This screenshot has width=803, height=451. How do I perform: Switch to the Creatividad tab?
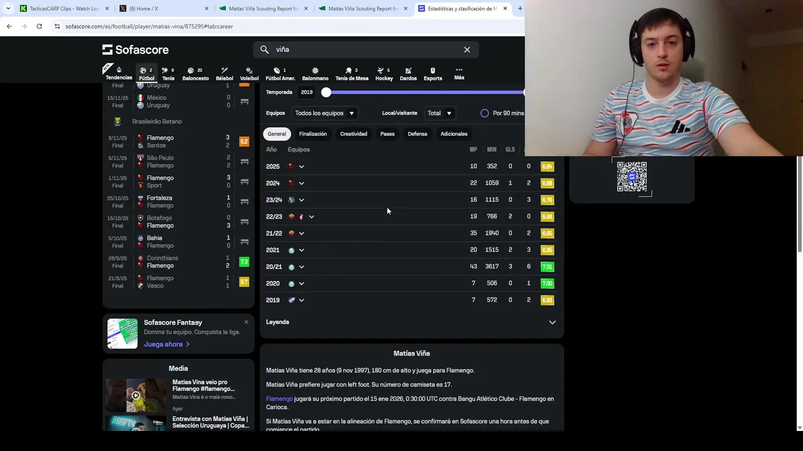pos(353,134)
